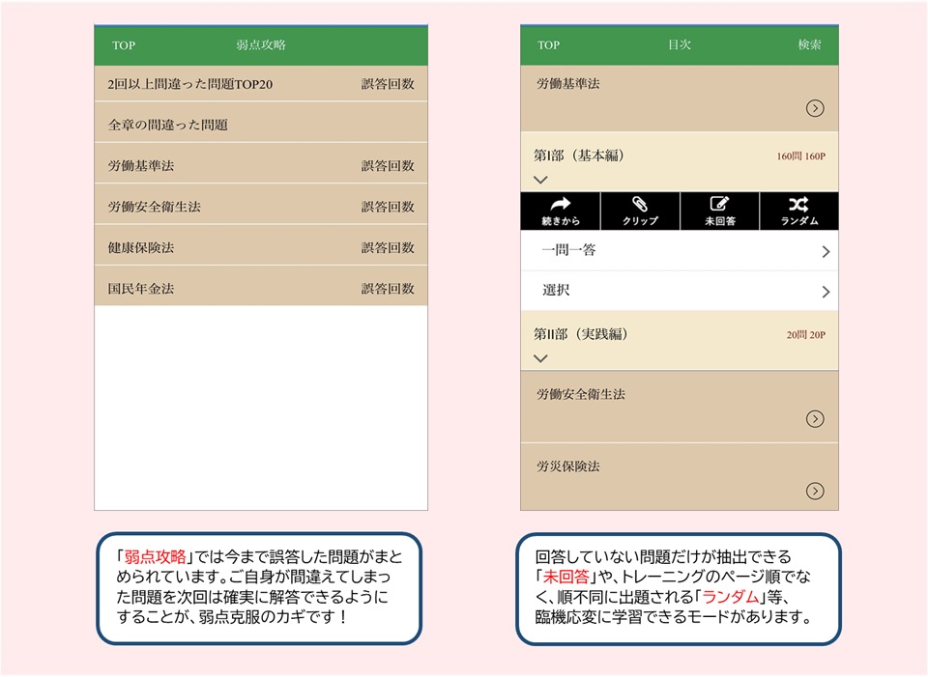Open 労働基準法 with its circled arrow icon
The image size is (928, 677).
click(815, 108)
